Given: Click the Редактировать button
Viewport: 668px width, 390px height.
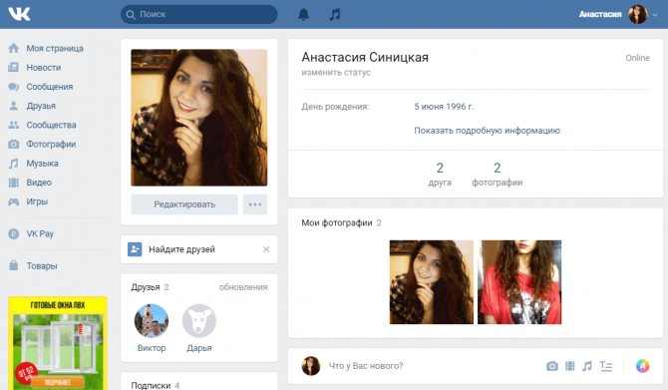Looking at the screenshot, I should click(184, 204).
